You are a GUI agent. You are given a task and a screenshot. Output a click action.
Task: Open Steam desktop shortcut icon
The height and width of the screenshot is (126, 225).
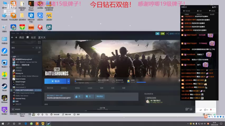pyautogui.click(x=4, y=87)
